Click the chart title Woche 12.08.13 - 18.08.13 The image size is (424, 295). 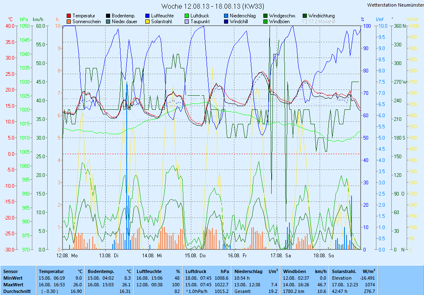click(x=212, y=6)
